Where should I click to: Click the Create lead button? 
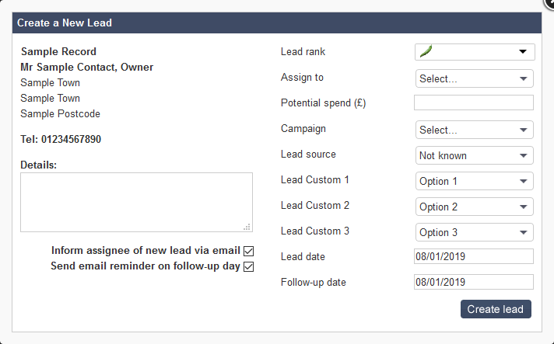coord(496,309)
